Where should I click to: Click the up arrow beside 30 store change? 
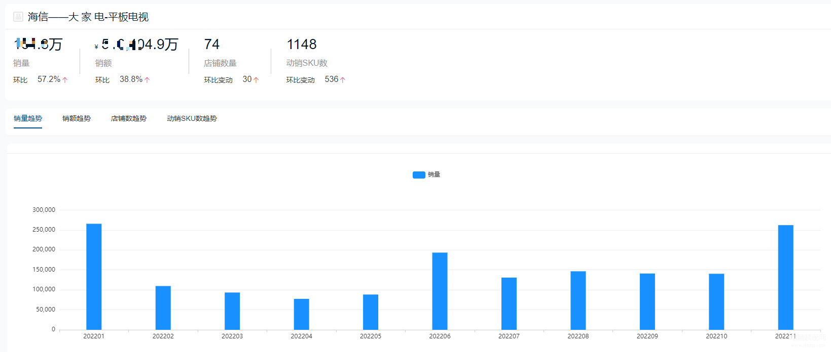pyautogui.click(x=256, y=80)
